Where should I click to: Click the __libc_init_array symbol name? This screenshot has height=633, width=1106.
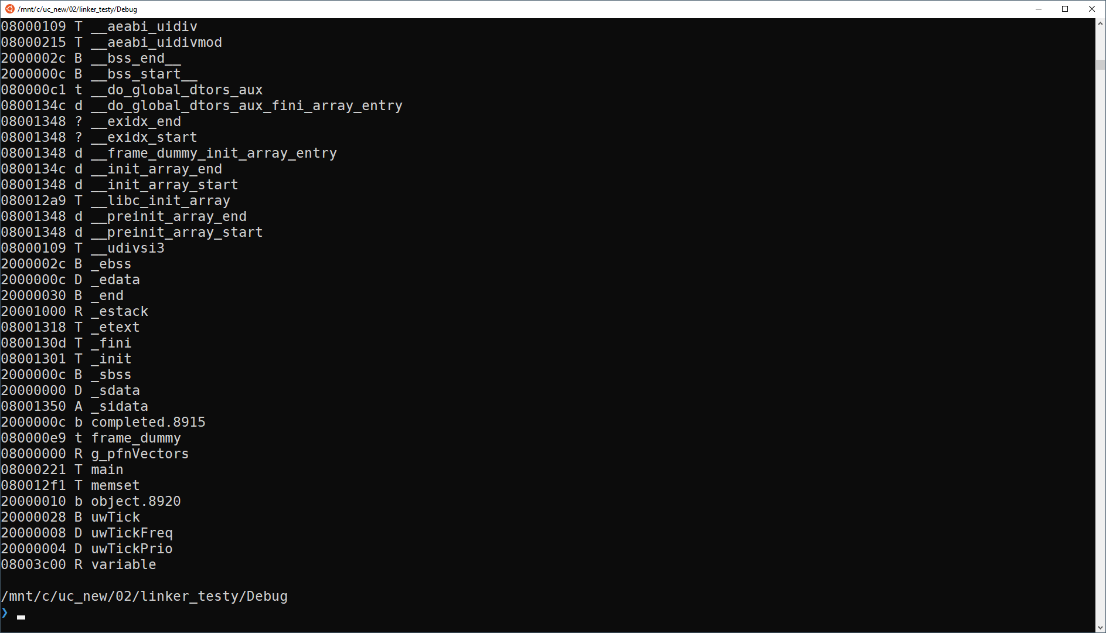pos(161,200)
